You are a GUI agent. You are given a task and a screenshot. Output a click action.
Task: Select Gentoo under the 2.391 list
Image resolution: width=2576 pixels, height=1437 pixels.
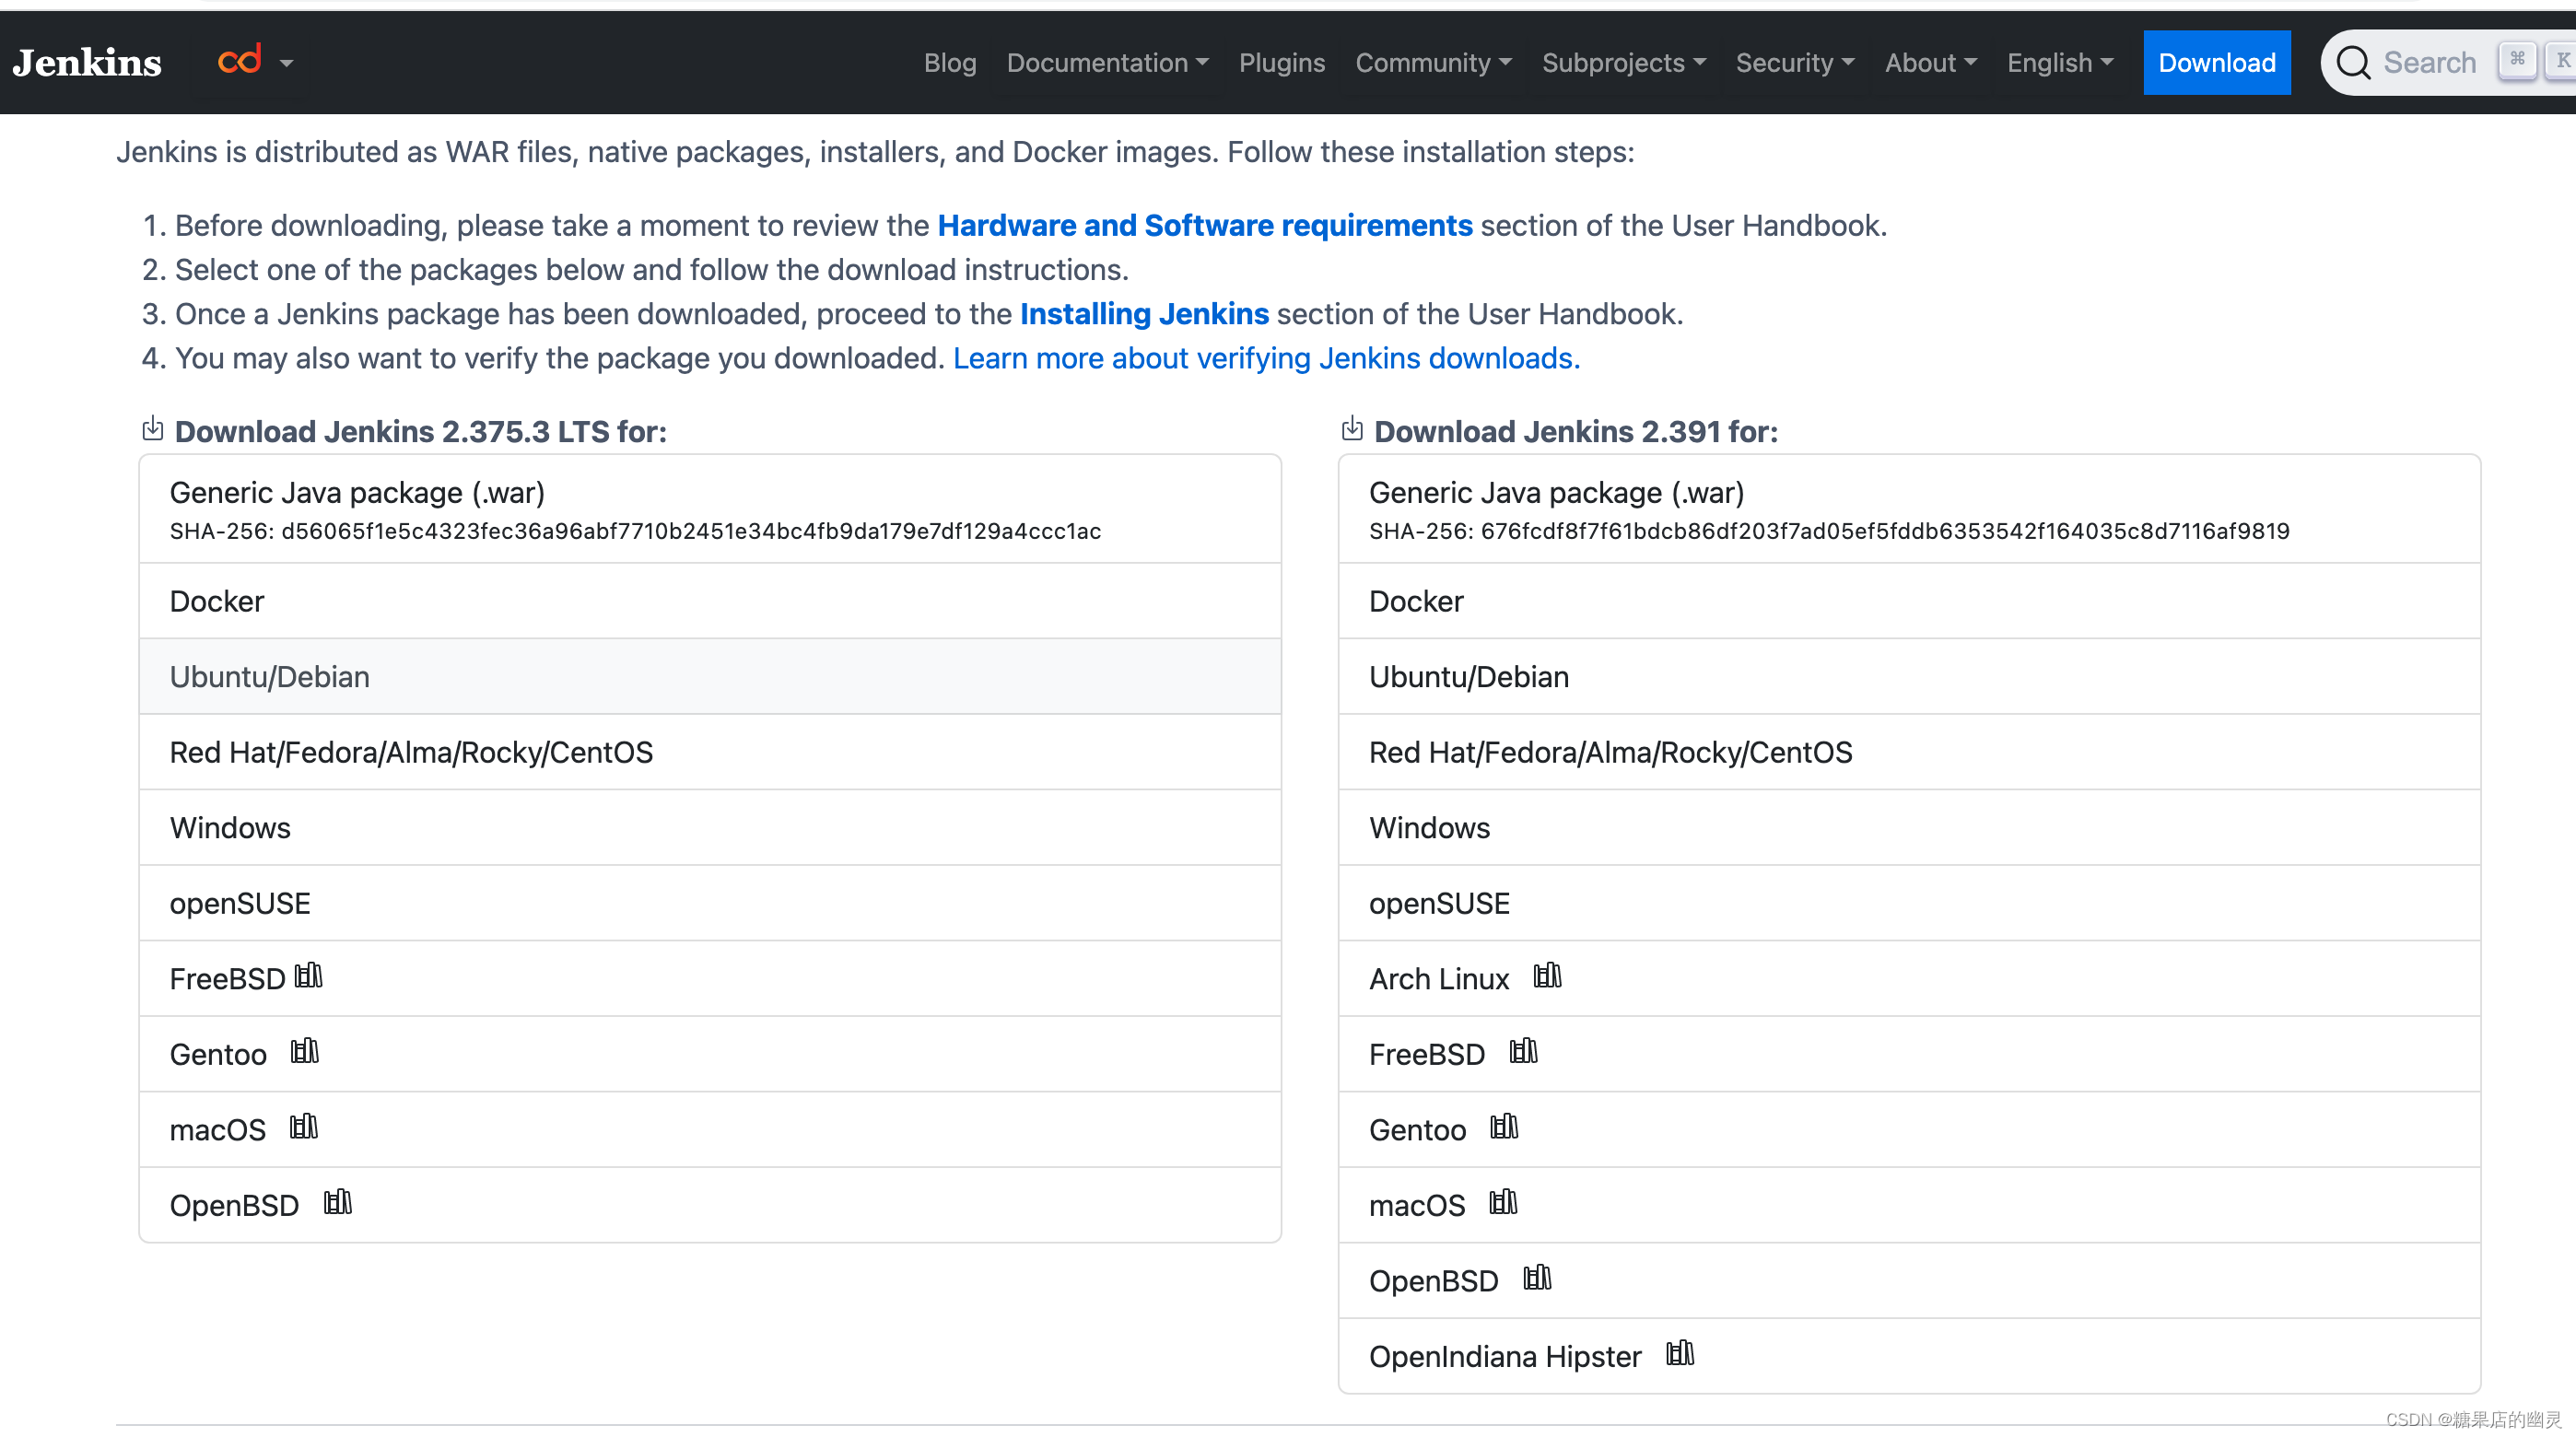tap(1909, 1130)
